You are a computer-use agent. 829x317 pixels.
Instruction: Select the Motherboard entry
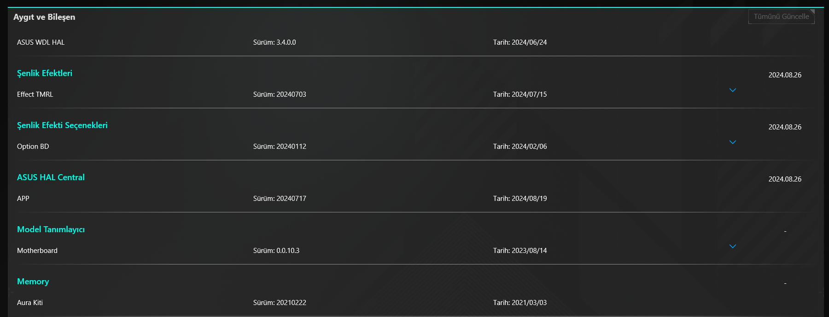coord(37,251)
